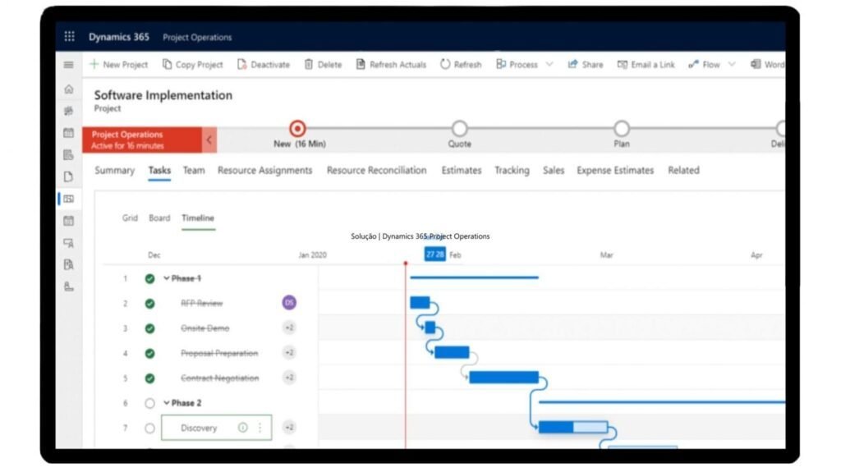Select the Timeline view
The width and height of the screenshot is (841, 472).
(x=198, y=218)
